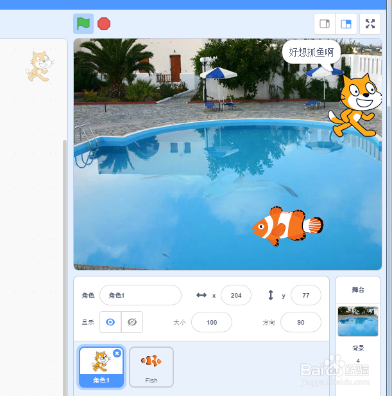Click the red stop sign button
This screenshot has width=392, height=396.
coord(104,24)
